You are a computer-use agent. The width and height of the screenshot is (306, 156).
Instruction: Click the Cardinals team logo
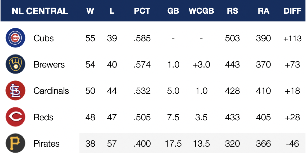[x=15, y=91]
